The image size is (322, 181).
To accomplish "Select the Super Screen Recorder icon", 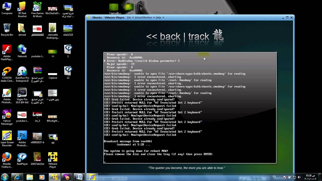I will point(7,139).
